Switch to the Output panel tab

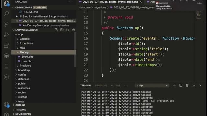point(115,86)
